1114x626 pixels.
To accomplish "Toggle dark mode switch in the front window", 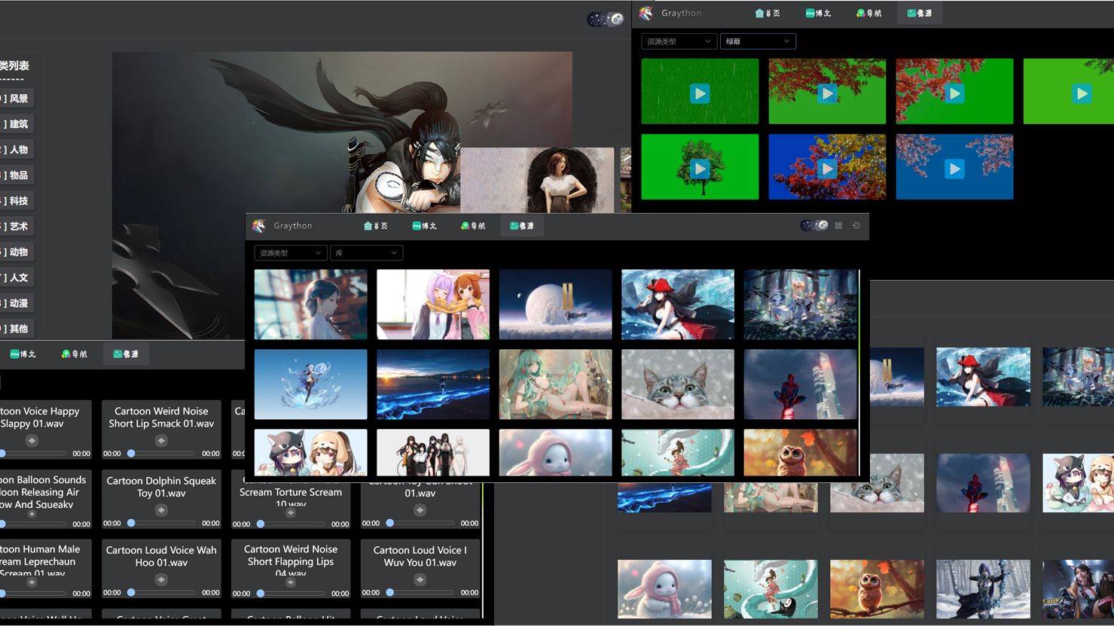I will click(814, 225).
